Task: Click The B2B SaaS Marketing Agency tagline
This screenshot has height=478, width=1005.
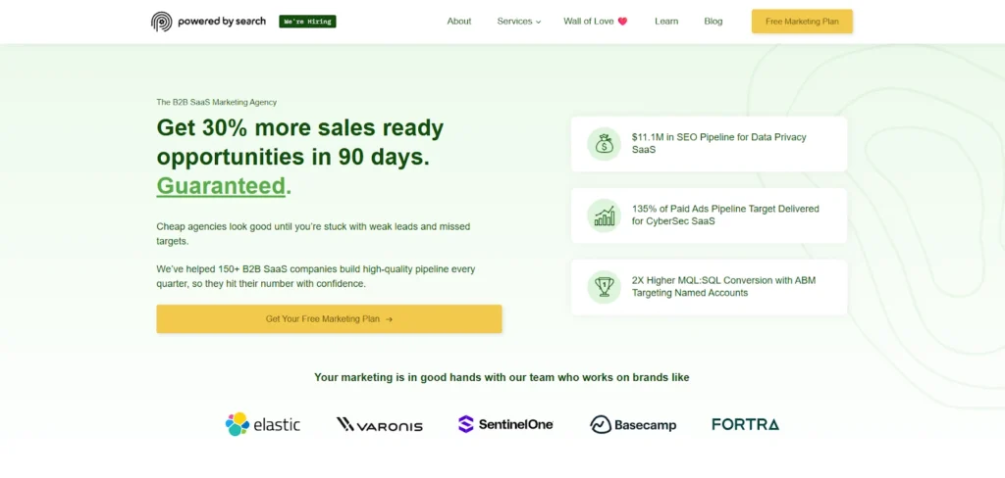Action: click(217, 102)
